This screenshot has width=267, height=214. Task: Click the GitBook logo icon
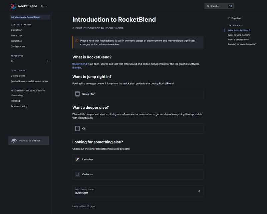(x=14, y=141)
